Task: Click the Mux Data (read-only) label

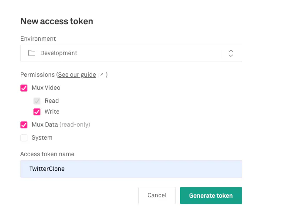Action: [x=61, y=124]
